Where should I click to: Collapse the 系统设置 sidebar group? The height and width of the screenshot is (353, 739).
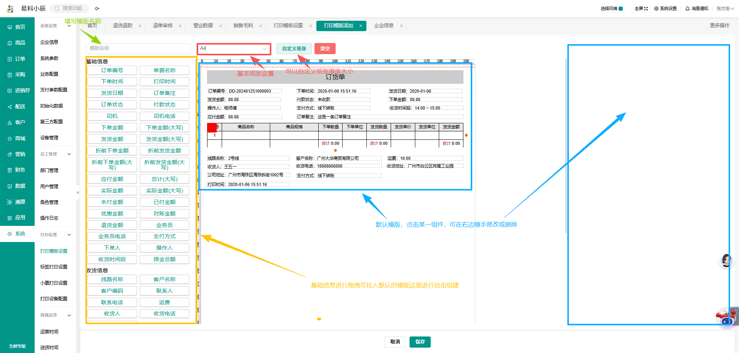coord(69,26)
